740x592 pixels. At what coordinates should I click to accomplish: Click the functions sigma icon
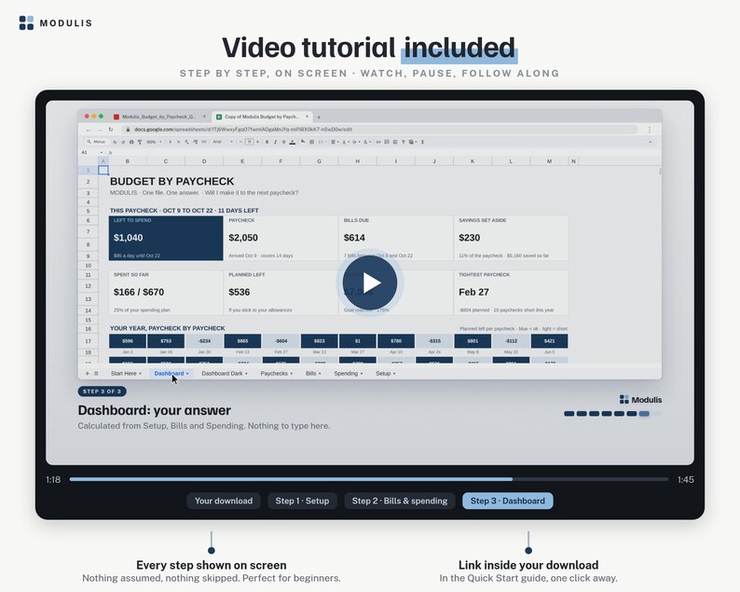click(x=423, y=142)
